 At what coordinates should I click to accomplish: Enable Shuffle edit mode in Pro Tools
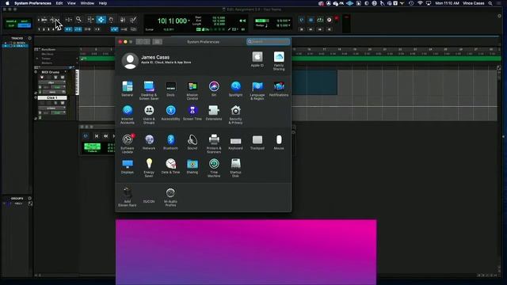pos(11,21)
